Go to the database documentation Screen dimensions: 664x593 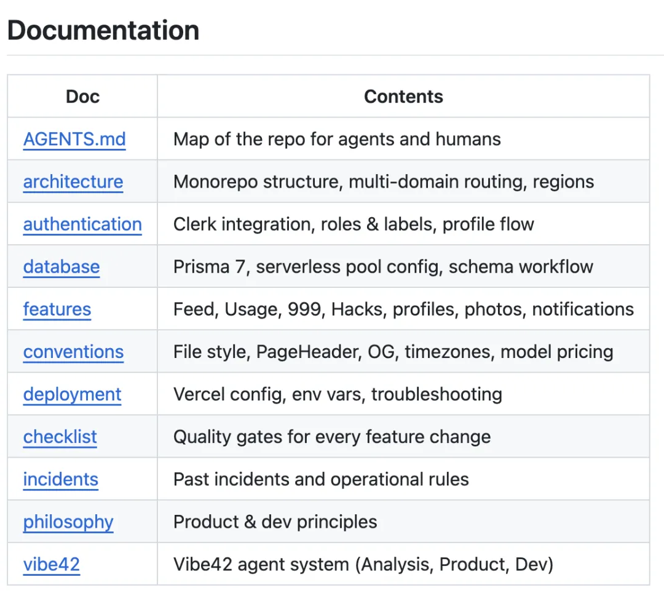point(61,266)
